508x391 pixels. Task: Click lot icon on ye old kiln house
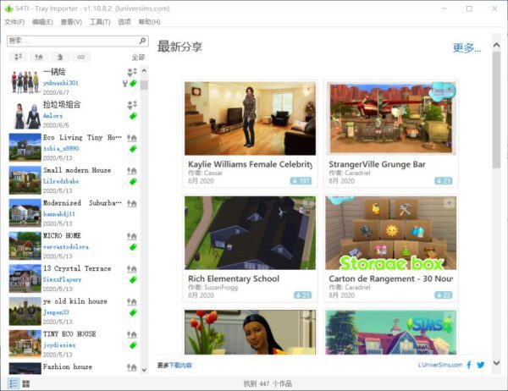132,301
